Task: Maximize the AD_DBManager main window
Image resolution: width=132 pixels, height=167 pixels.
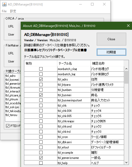Action: click(x=92, y=4)
